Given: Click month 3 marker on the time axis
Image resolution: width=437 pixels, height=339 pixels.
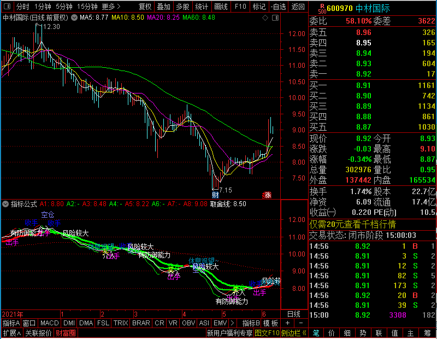Looking at the screenshot, I should coord(135,314).
